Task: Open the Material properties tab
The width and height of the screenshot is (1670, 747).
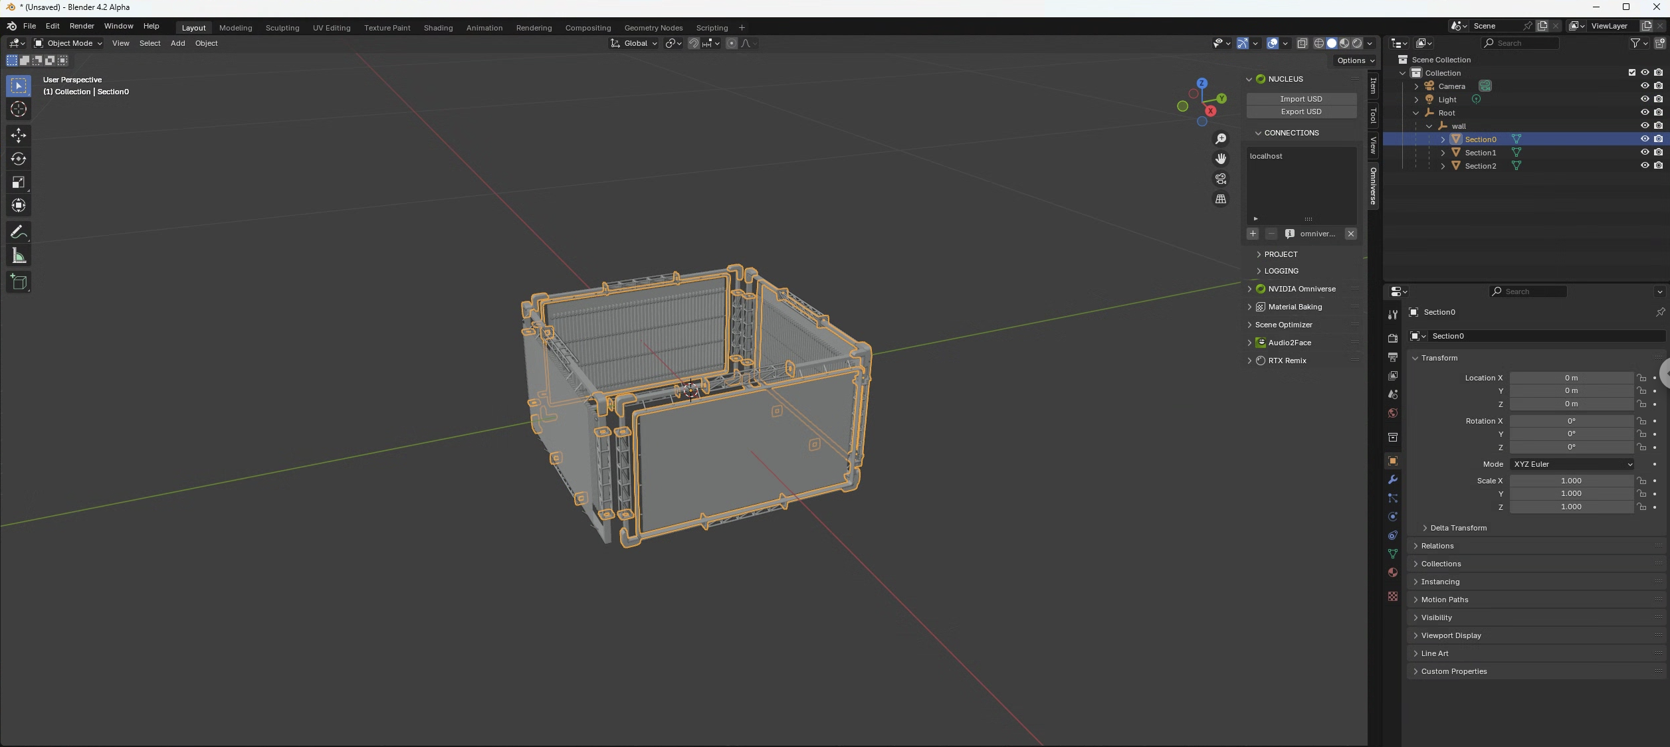Action: 1392,572
